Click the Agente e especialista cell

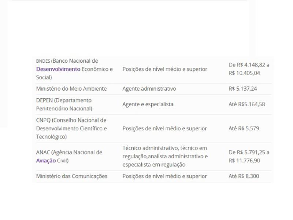pyautogui.click(x=148, y=104)
